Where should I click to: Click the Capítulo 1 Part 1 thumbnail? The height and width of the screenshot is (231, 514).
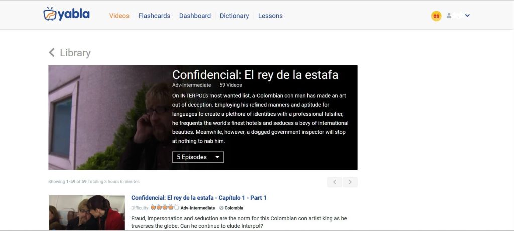(x=87, y=213)
